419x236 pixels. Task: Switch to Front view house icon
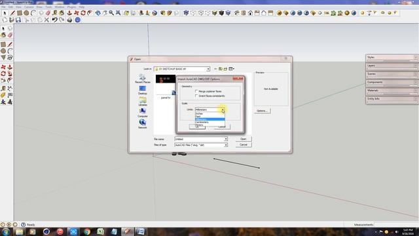tap(250, 13)
